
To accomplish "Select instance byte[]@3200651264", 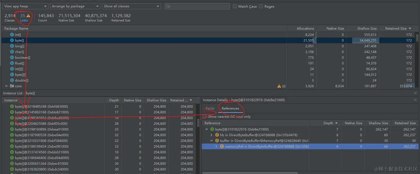I will click(x=42, y=163).
